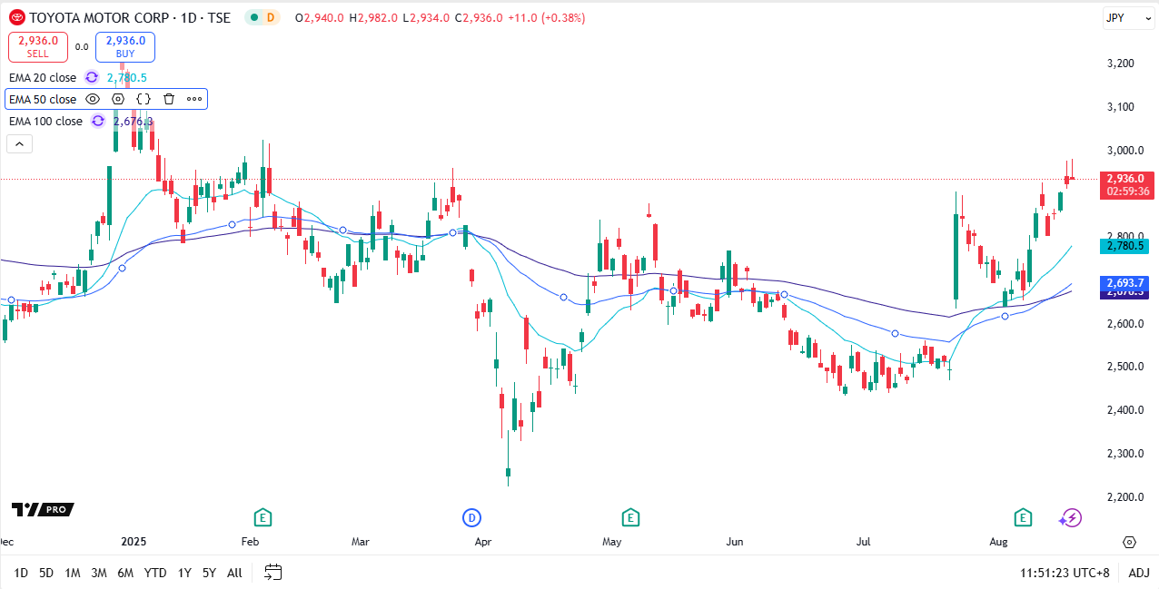The height and width of the screenshot is (589, 1159).
Task: Set range to 6M
Action: pos(125,573)
